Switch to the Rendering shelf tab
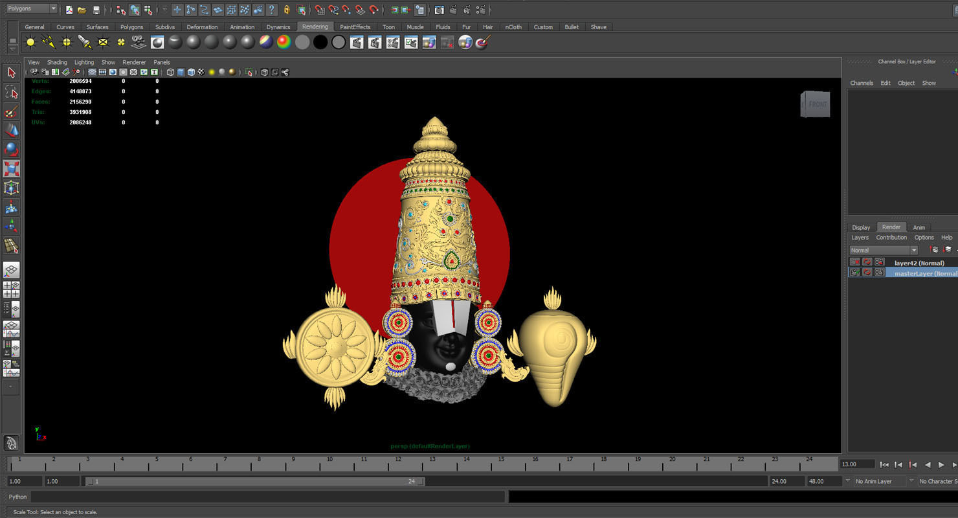 coord(315,27)
